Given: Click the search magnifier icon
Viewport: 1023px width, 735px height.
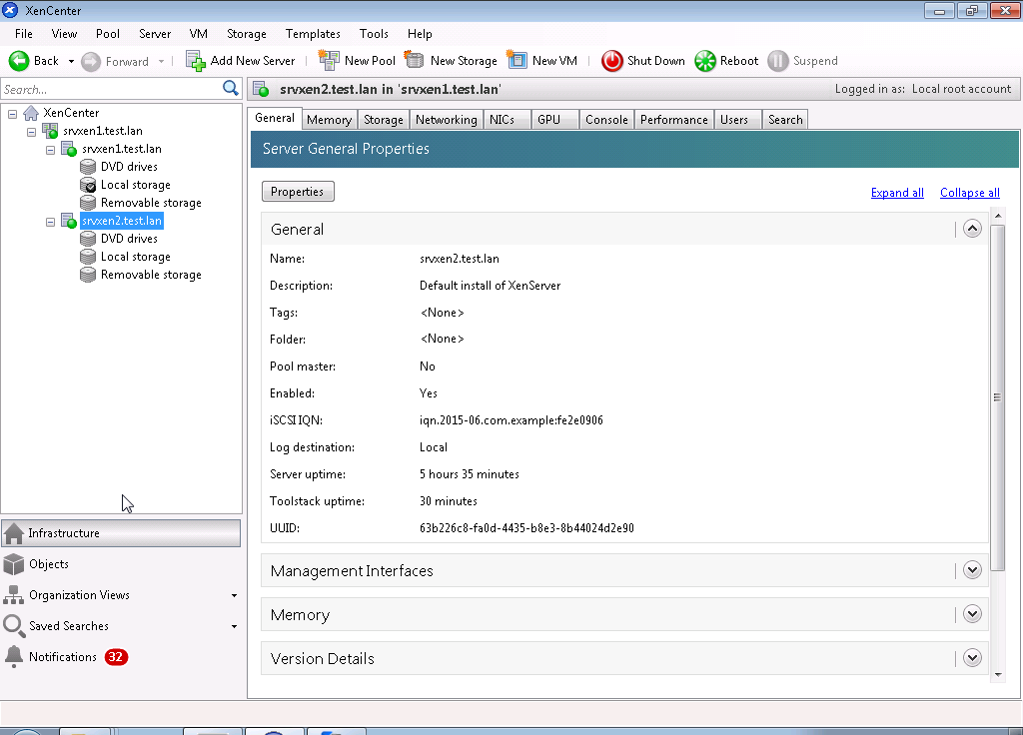Looking at the screenshot, I should [x=231, y=88].
